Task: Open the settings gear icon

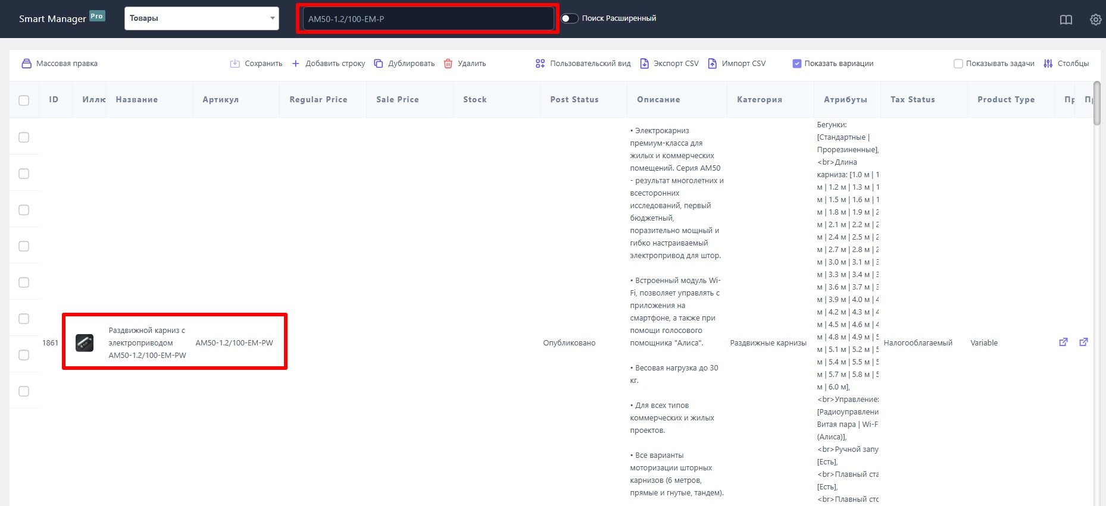Action: [x=1095, y=20]
